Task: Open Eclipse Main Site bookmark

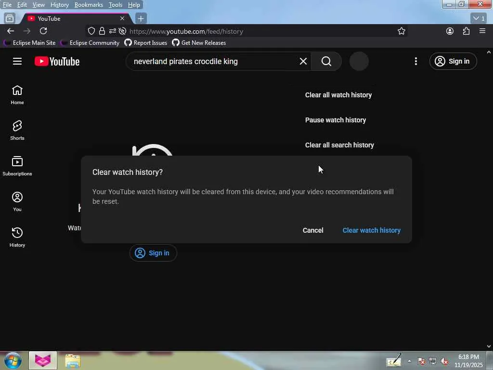Action: tap(29, 43)
